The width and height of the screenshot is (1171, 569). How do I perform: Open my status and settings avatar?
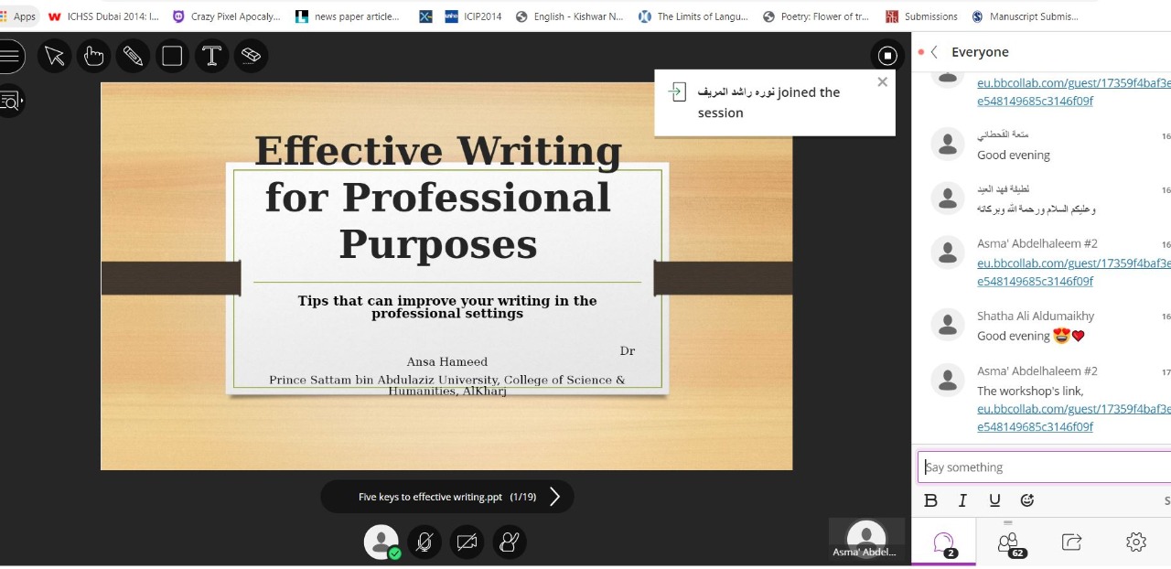[381, 542]
